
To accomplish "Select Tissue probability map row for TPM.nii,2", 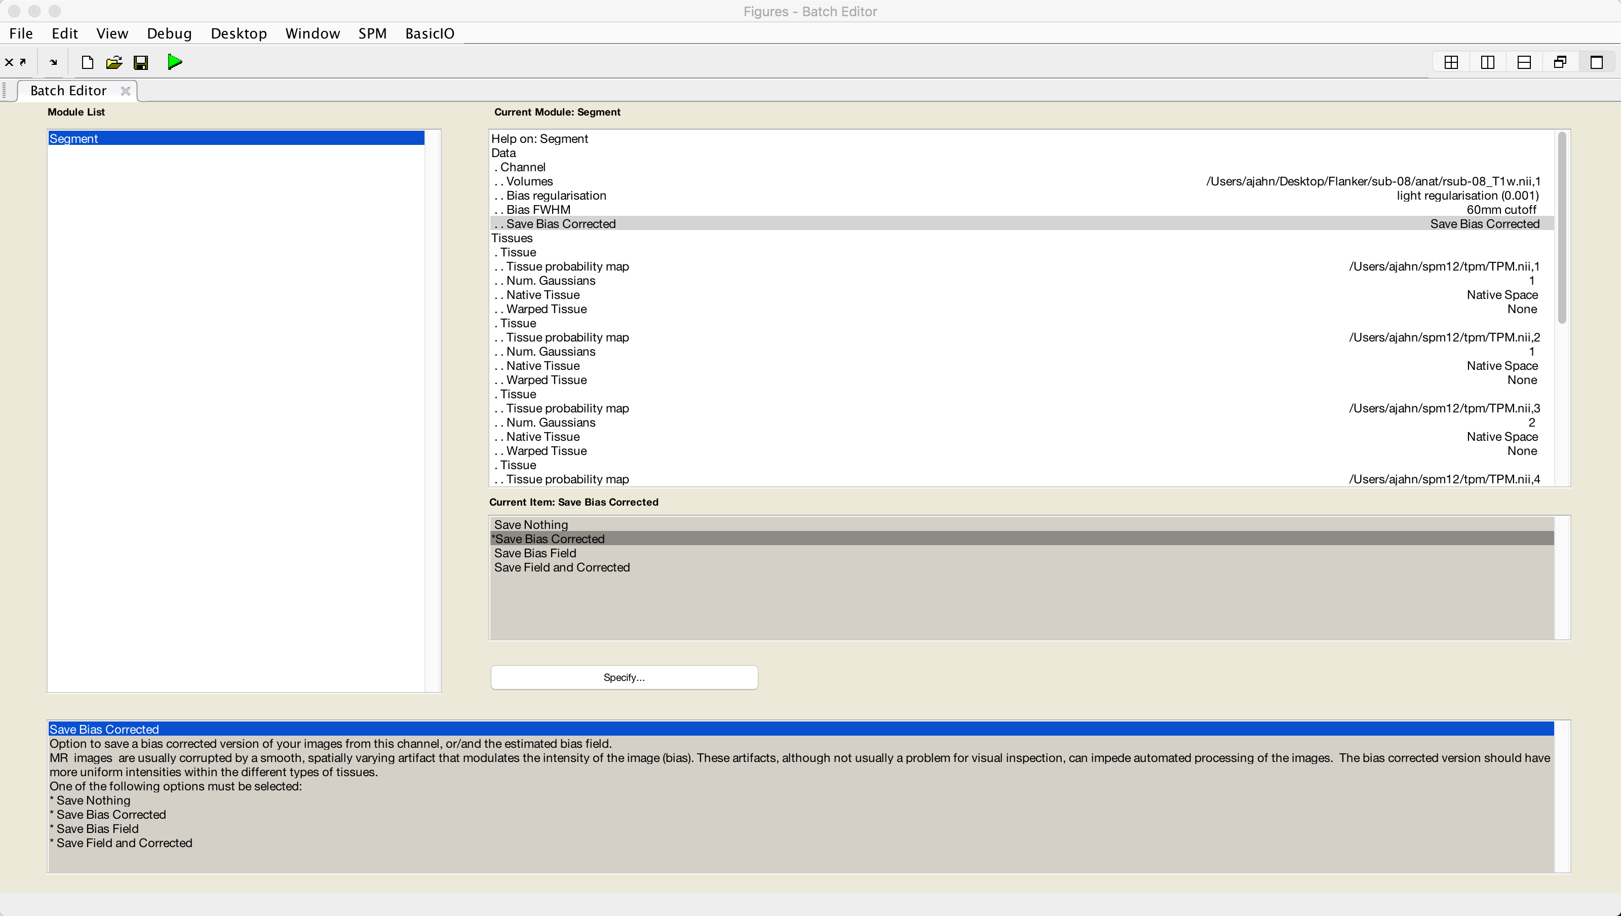I will coord(1021,337).
